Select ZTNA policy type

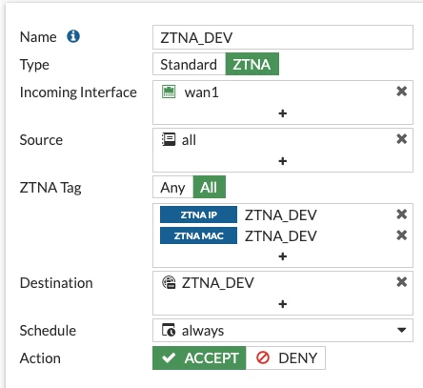[x=252, y=64]
